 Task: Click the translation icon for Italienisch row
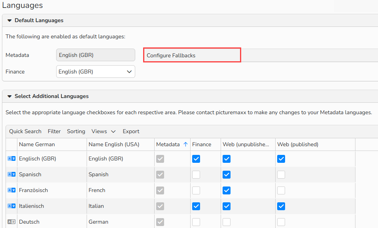tap(11, 206)
